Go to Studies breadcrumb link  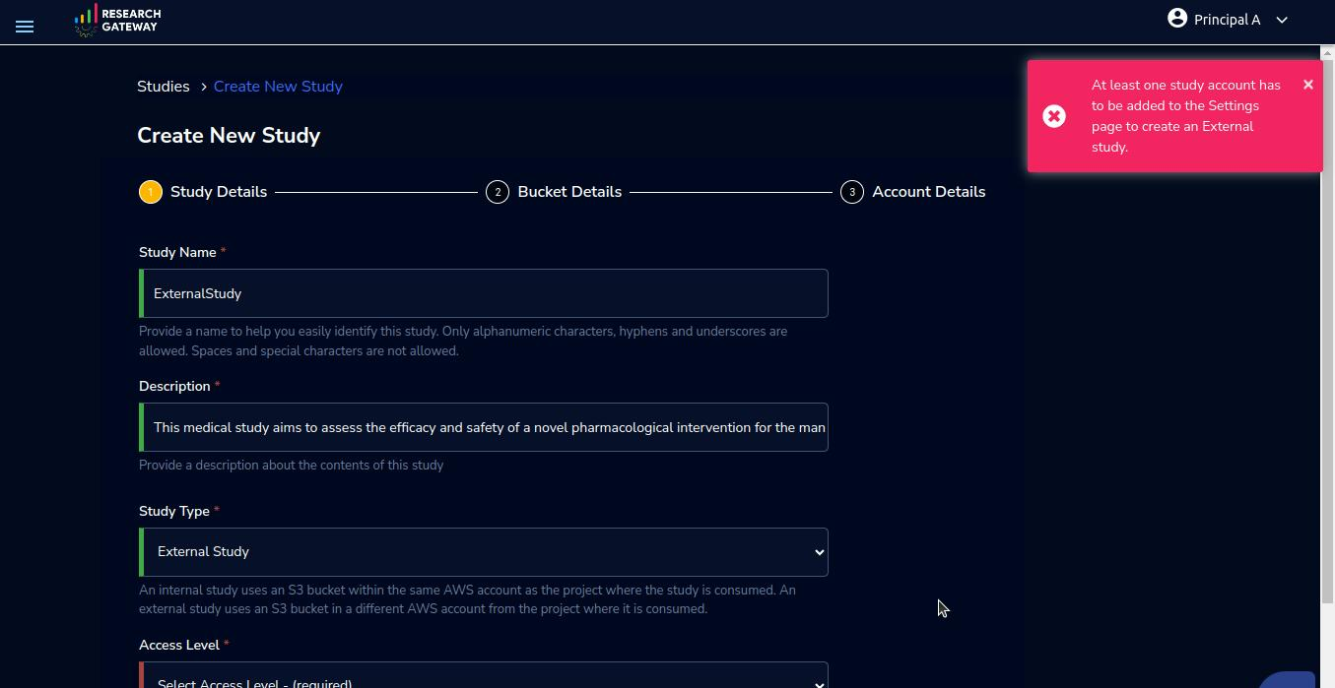[x=164, y=87]
